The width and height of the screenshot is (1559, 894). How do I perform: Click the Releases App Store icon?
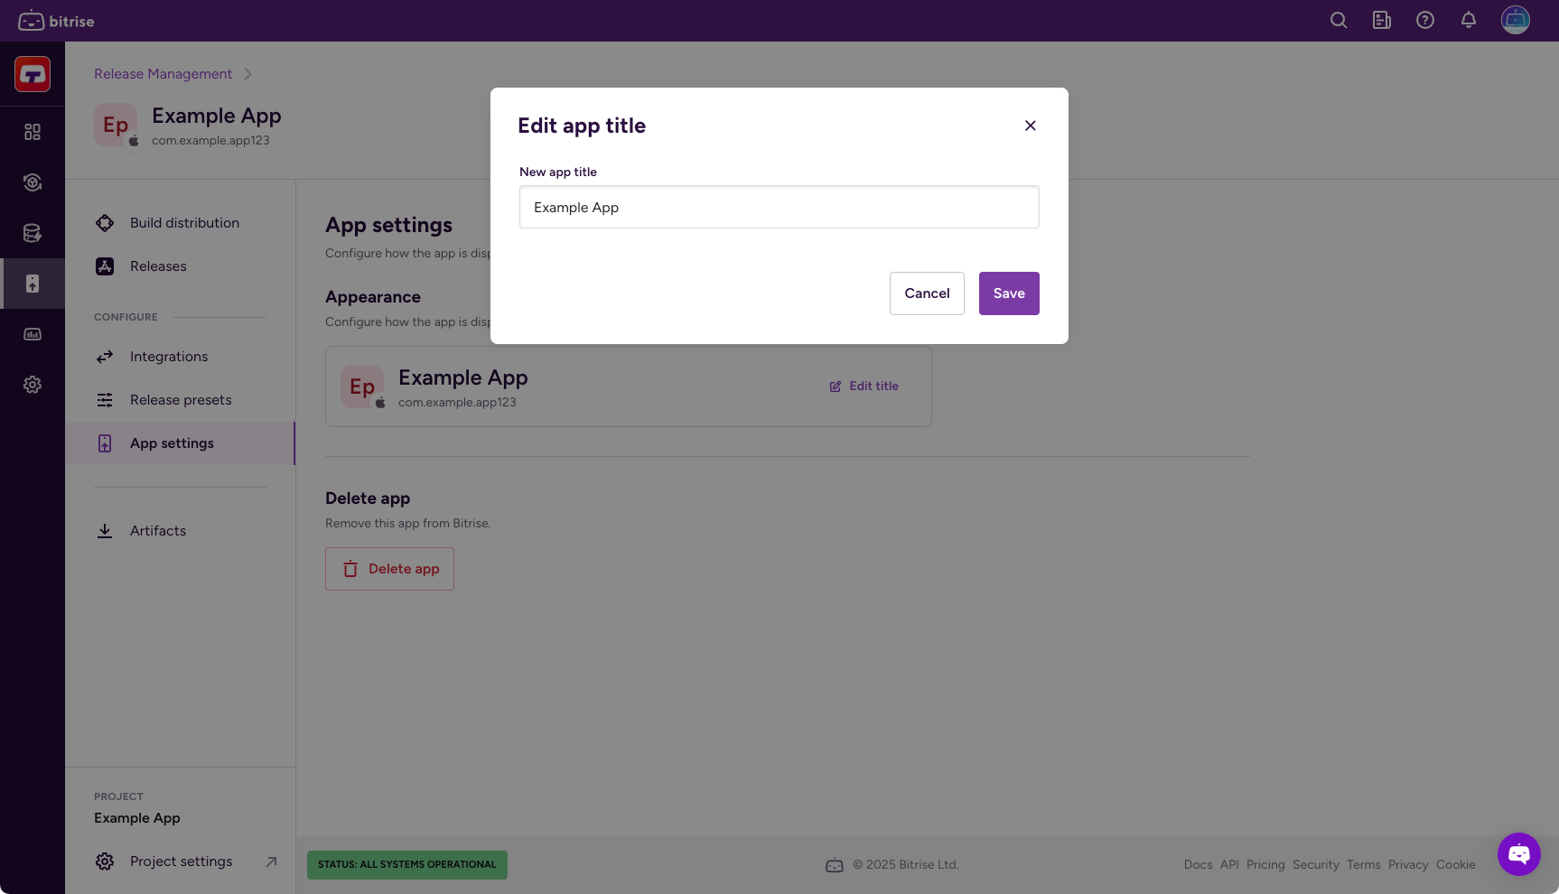(x=105, y=266)
